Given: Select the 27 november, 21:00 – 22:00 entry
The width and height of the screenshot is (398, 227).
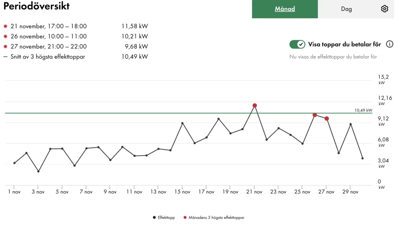Looking at the screenshot, I should click(49, 47).
